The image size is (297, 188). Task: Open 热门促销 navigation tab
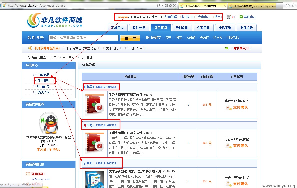tap(182, 28)
